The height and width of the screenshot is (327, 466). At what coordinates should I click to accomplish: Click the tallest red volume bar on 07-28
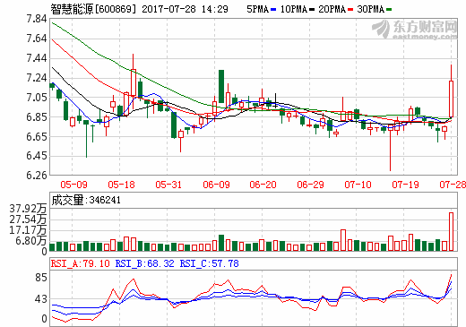[451, 231]
